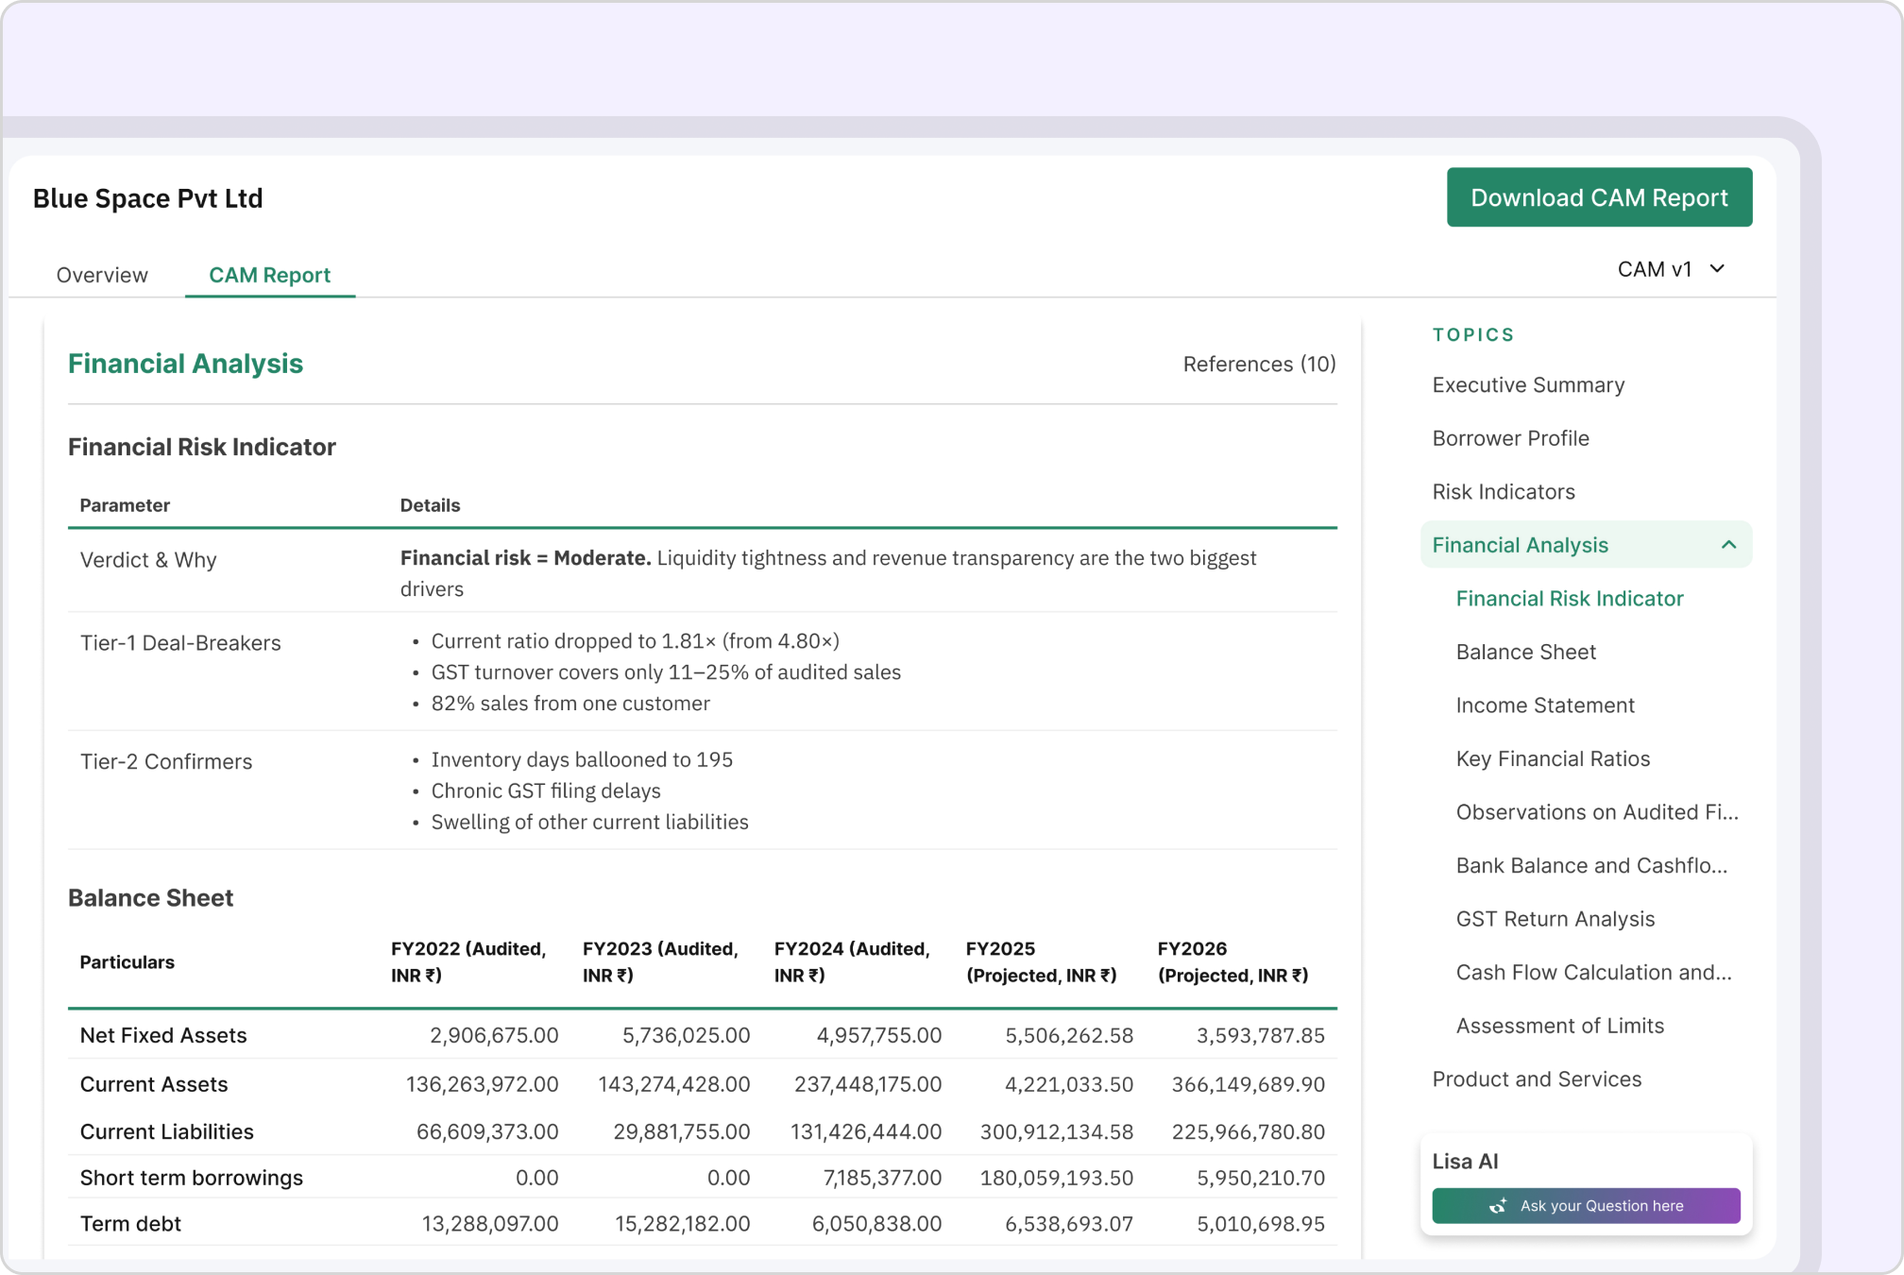View Key Financial Ratios

point(1554,758)
